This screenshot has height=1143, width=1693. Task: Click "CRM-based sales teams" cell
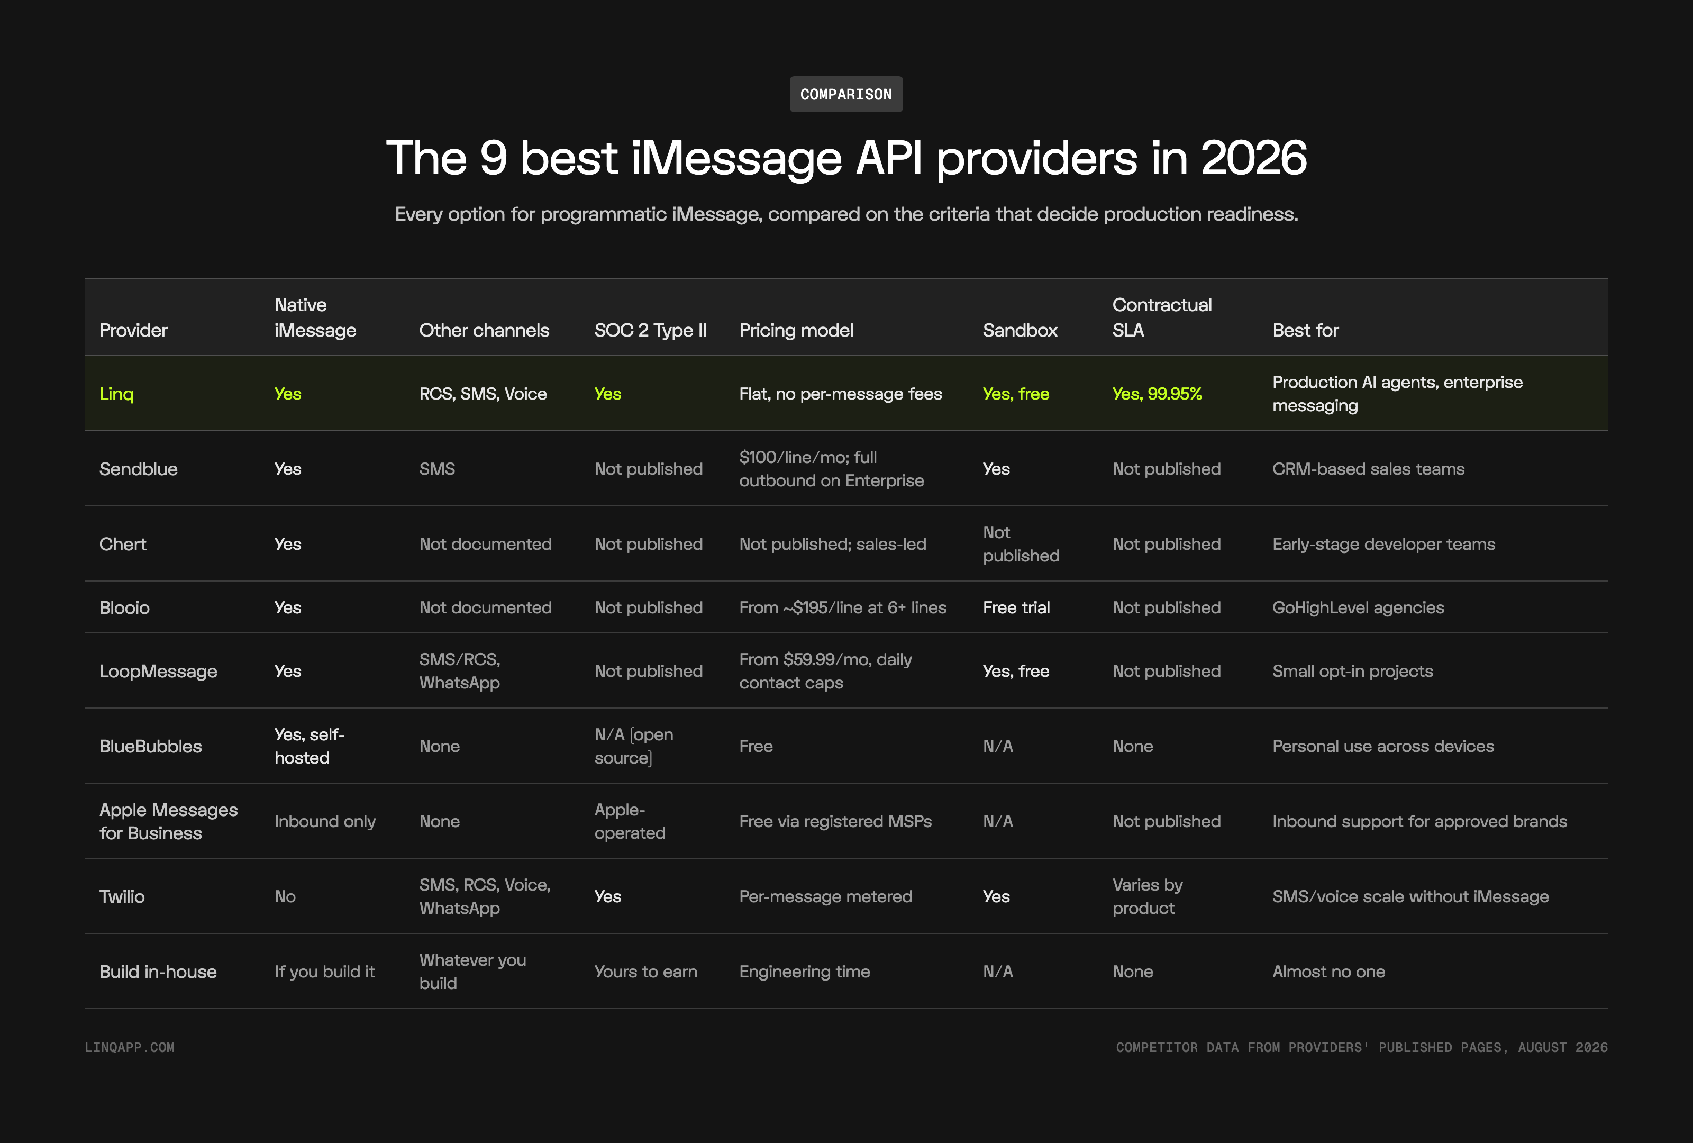pos(1368,468)
